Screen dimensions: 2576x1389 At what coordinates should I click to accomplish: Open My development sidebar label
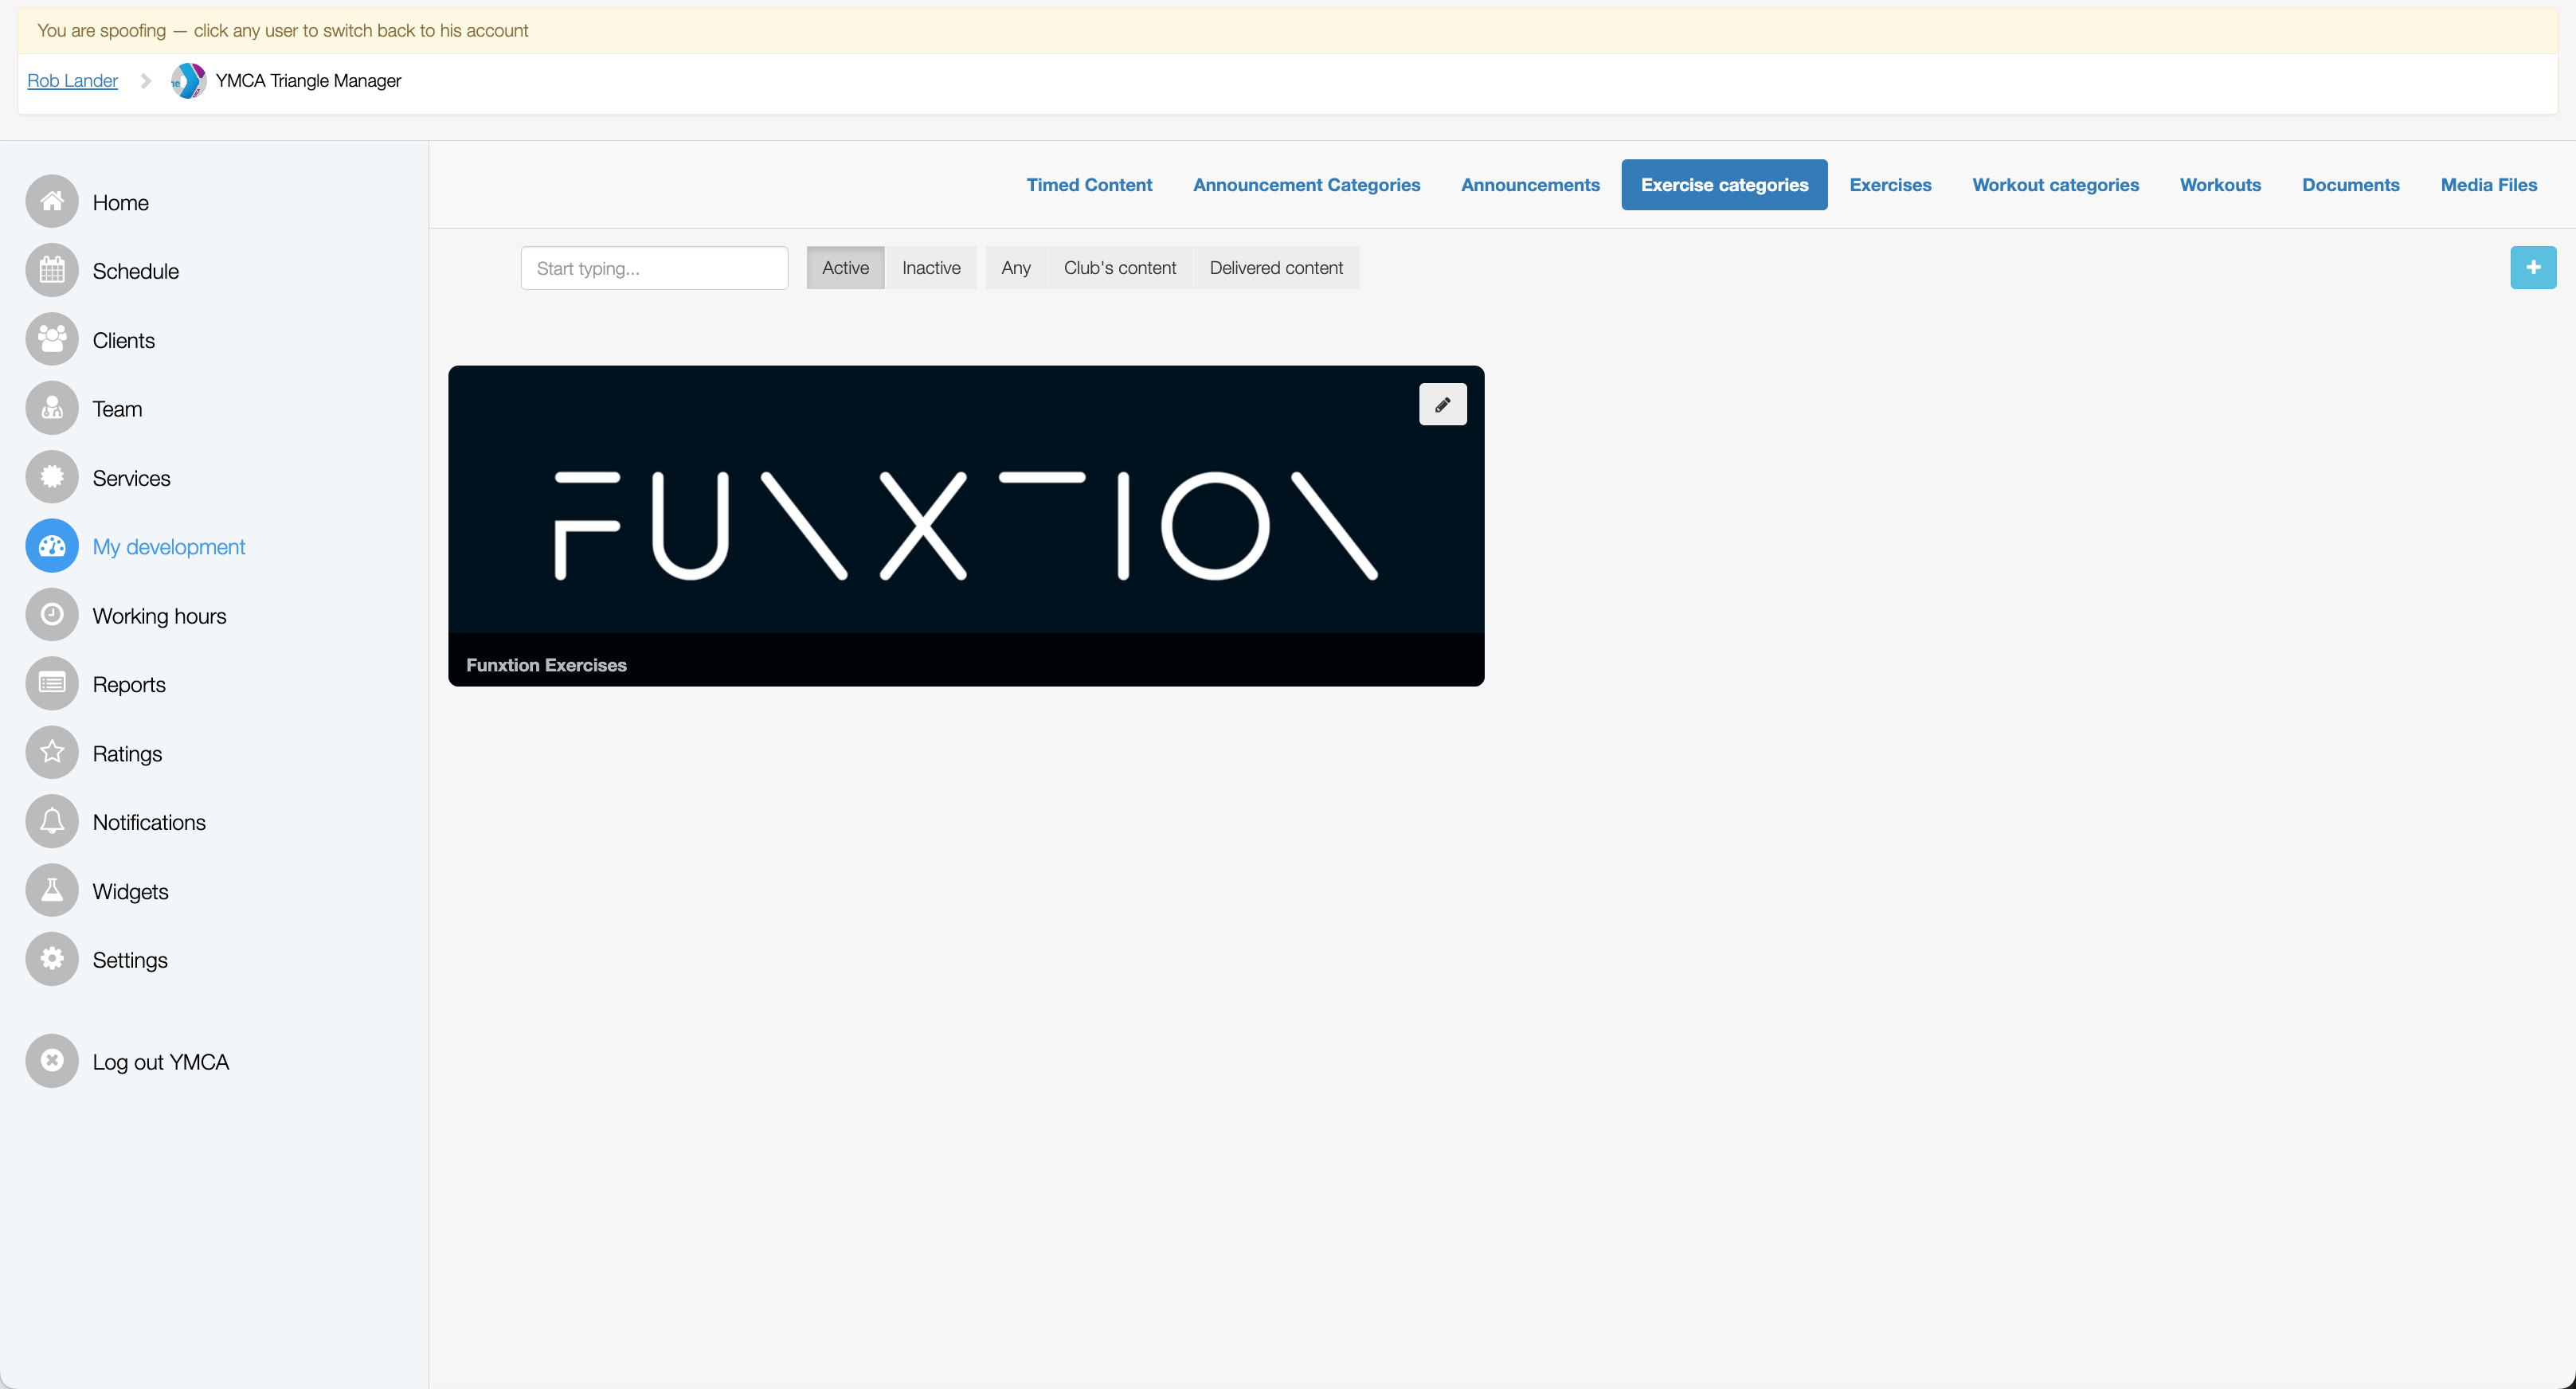pos(169,548)
